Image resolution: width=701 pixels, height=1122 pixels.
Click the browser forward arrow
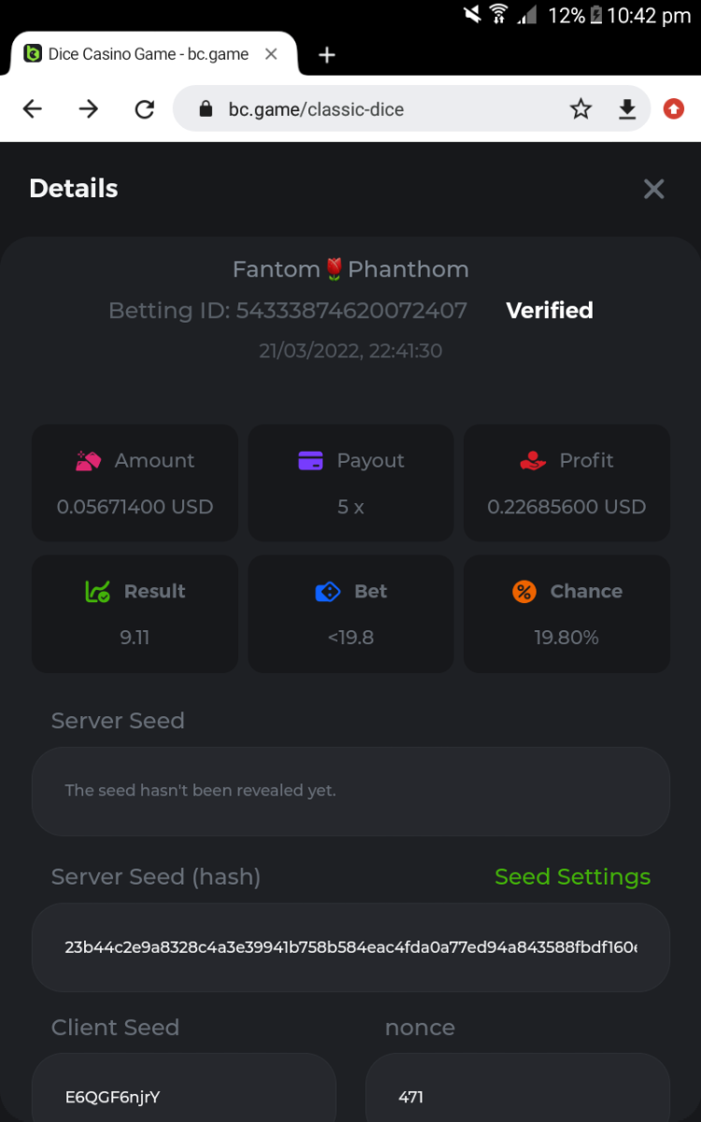pyautogui.click(x=89, y=109)
